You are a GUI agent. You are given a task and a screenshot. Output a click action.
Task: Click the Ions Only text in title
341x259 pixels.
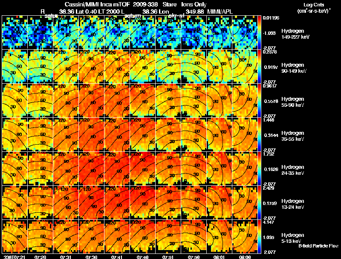[x=194, y=5]
